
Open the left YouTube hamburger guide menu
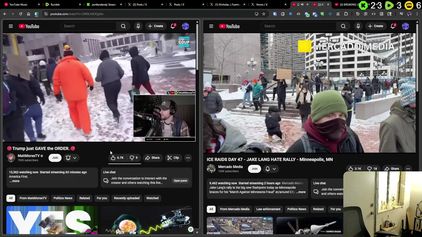click(11, 26)
